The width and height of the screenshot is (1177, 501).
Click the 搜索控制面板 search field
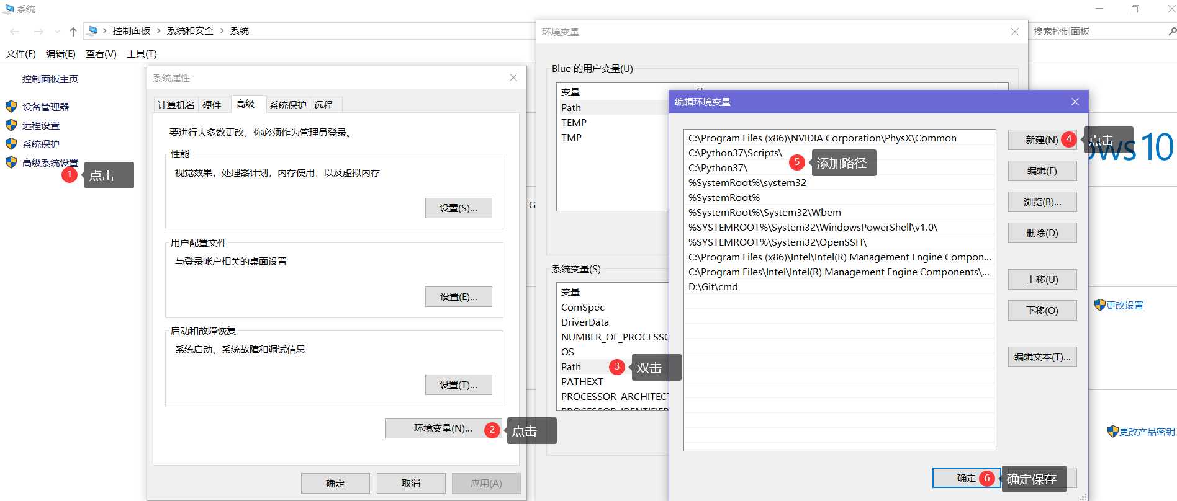[x=1098, y=31]
